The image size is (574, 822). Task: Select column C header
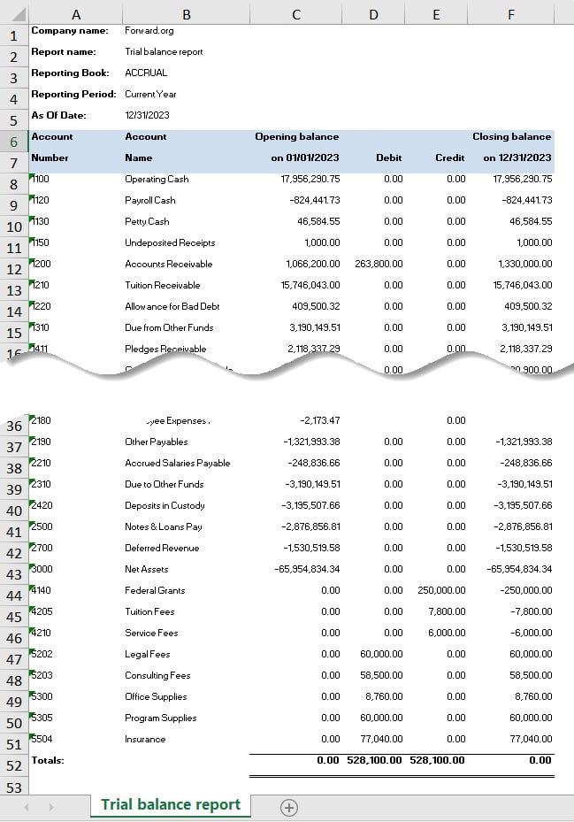tap(295, 13)
